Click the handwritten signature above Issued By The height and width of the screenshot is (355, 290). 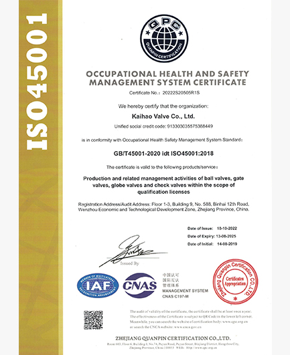[133, 251]
